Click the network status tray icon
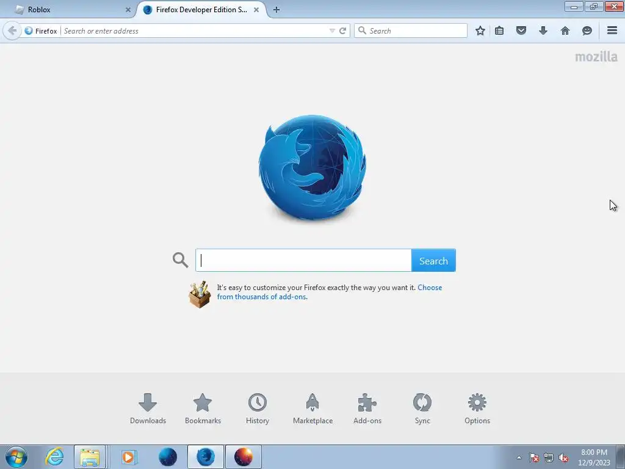 coord(549,457)
